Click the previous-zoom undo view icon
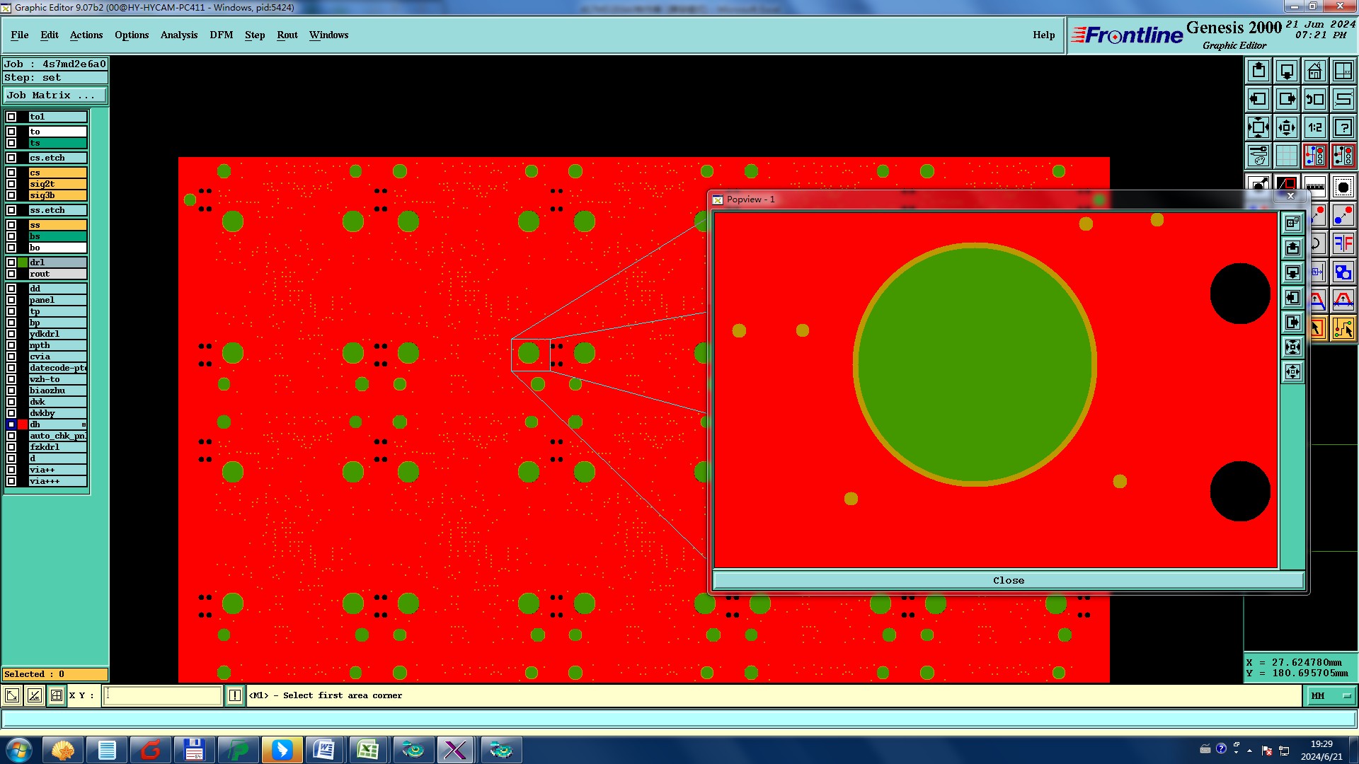This screenshot has width=1359, height=764. (x=1314, y=99)
